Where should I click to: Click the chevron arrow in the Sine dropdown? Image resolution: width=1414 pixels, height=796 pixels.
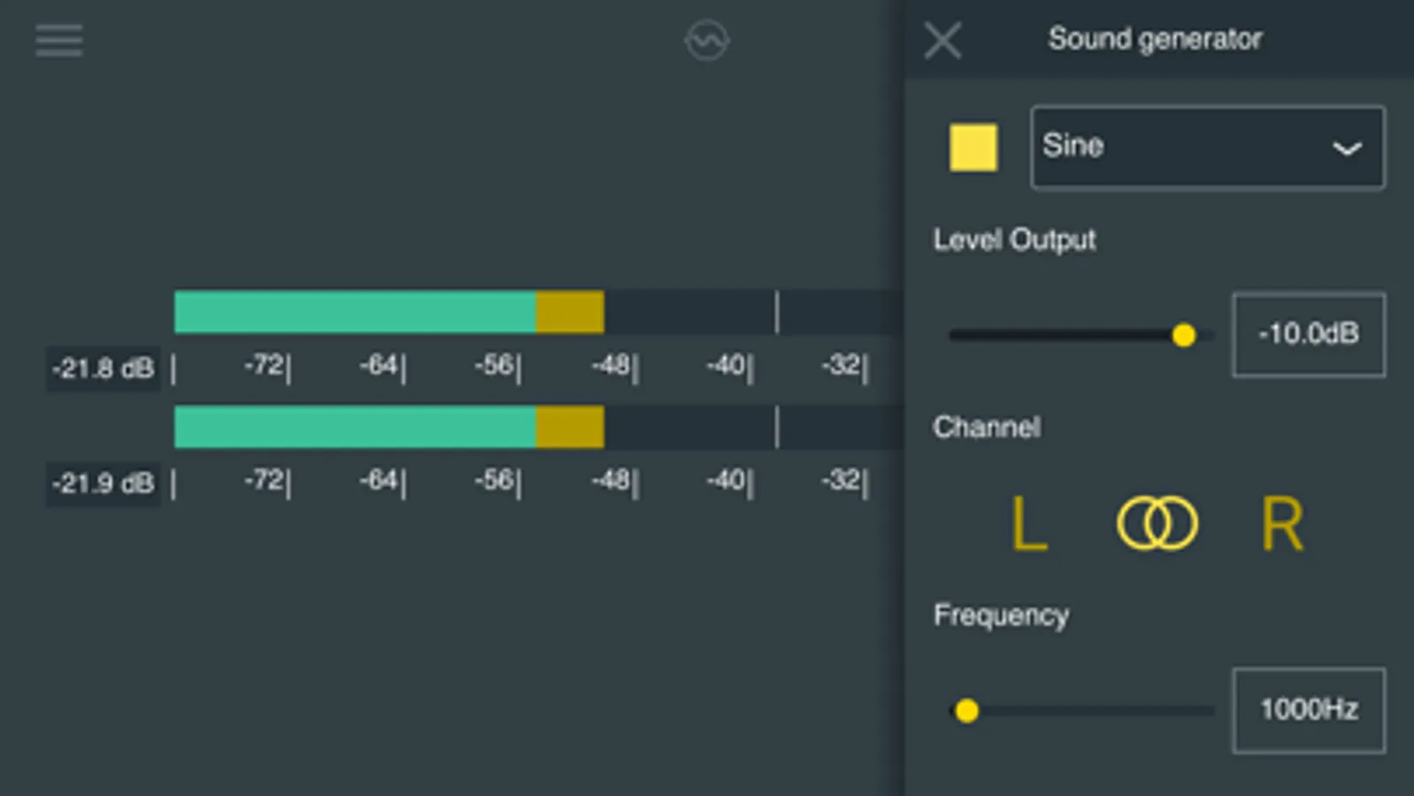coord(1347,149)
